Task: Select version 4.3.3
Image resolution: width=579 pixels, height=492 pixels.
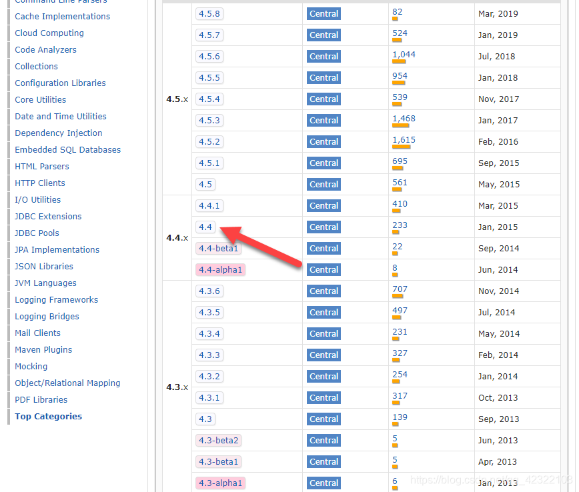Action: click(209, 355)
